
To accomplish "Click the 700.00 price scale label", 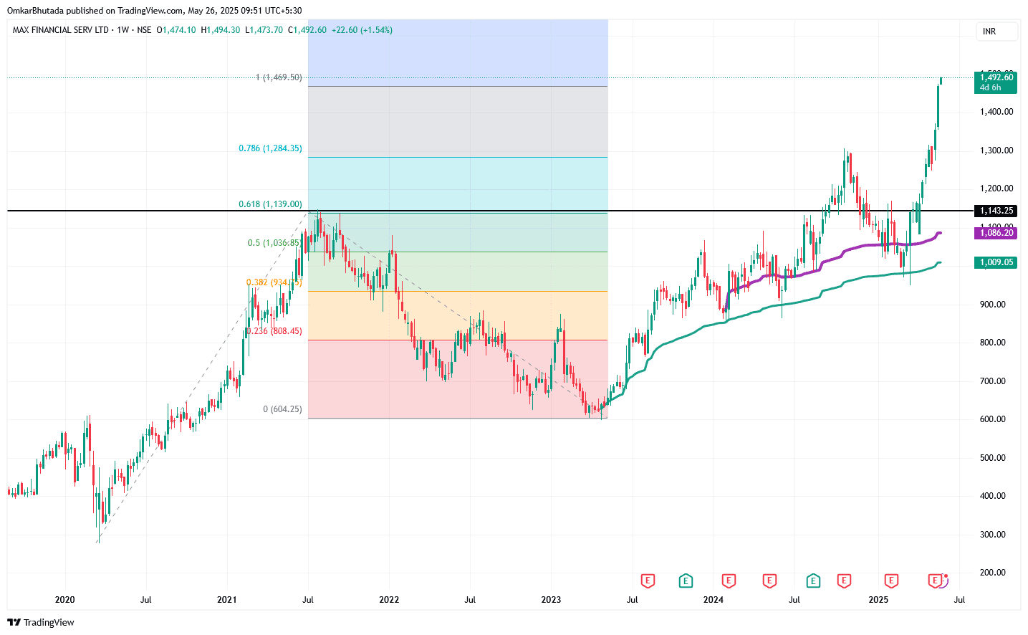I will point(993,381).
